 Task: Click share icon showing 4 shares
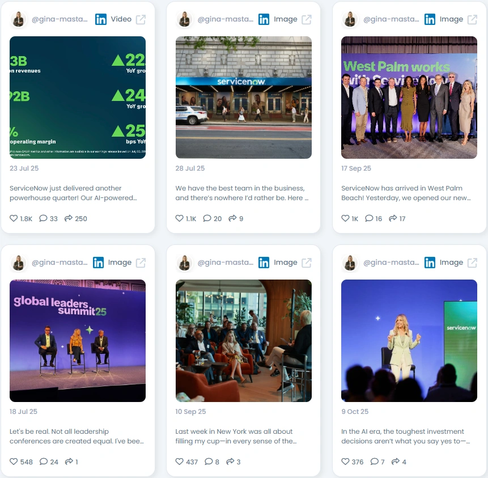pyautogui.click(x=396, y=462)
